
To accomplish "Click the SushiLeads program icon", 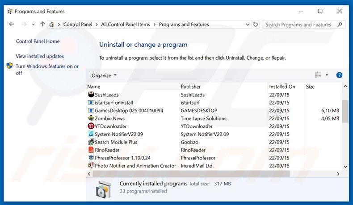I will click(x=91, y=94).
